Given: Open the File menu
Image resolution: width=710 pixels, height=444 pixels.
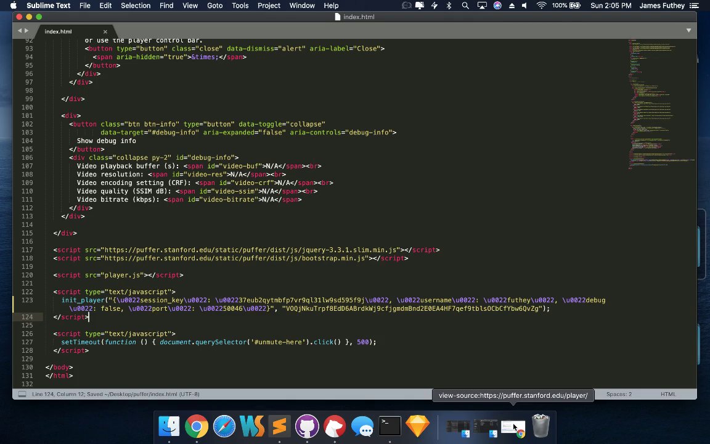Looking at the screenshot, I should (84, 6).
